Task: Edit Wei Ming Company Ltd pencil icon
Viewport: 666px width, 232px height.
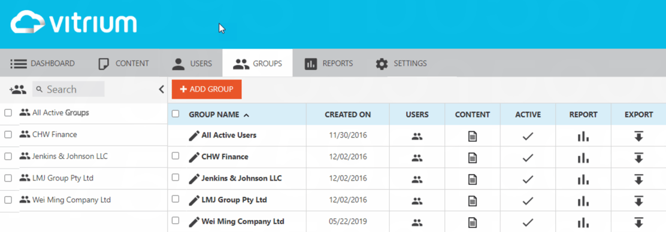Action: (x=194, y=221)
